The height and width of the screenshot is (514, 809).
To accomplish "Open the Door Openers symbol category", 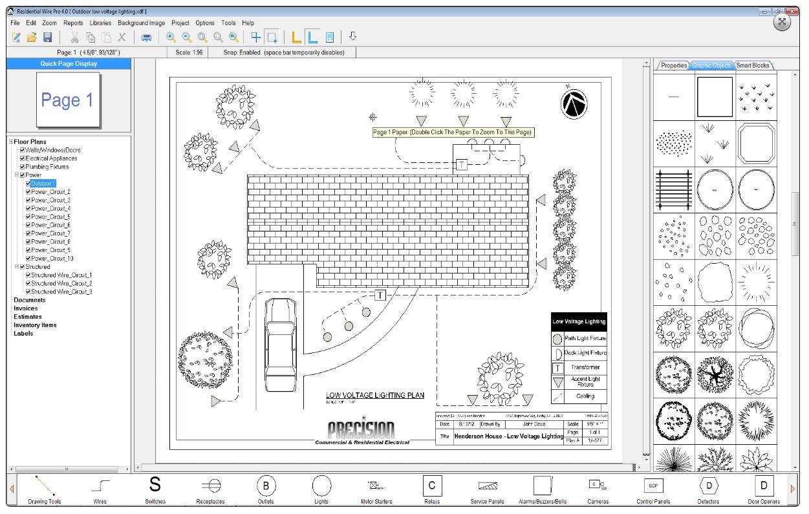I will [764, 489].
